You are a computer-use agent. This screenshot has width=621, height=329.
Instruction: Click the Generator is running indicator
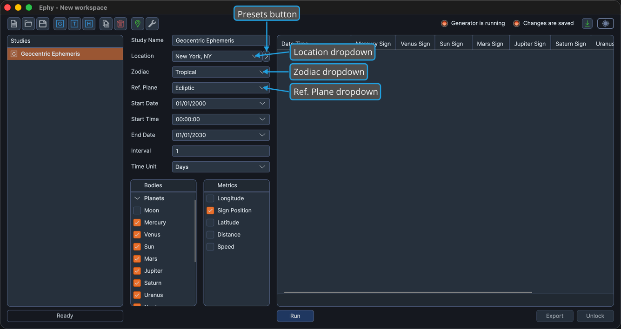(x=473, y=23)
